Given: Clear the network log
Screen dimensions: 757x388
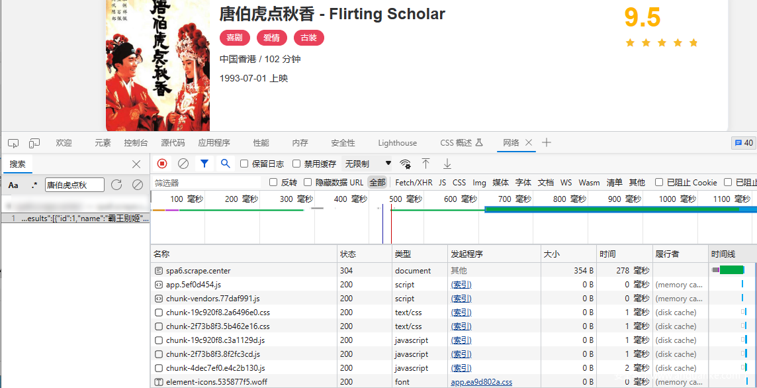Looking at the screenshot, I should pyautogui.click(x=183, y=164).
